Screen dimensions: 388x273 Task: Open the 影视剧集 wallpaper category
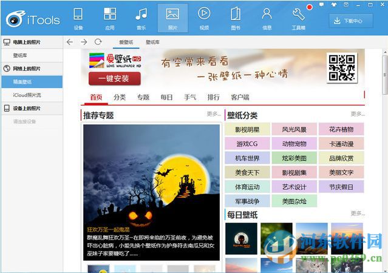click(x=294, y=172)
